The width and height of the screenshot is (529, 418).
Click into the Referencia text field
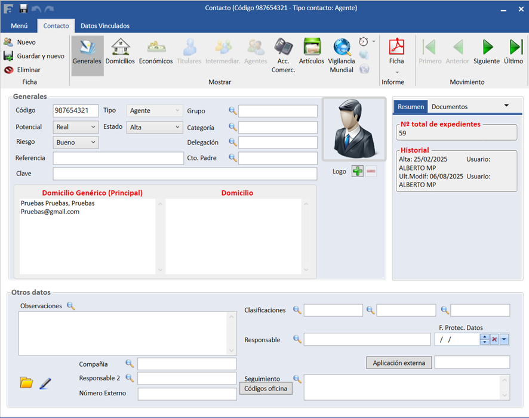tap(118, 158)
